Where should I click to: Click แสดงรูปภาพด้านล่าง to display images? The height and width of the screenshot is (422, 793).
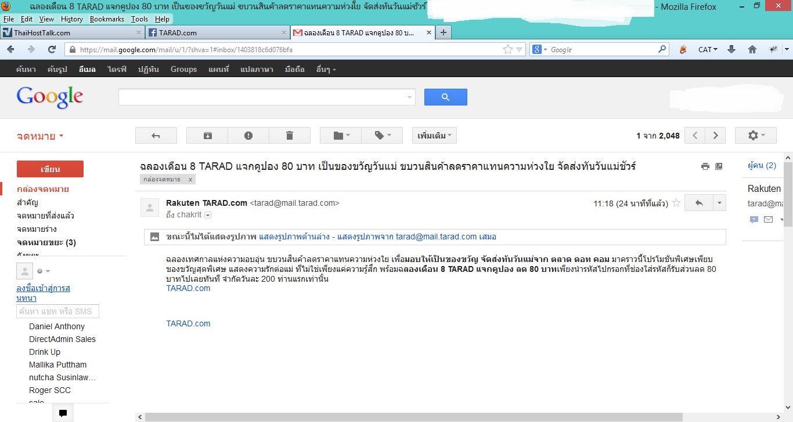[294, 237]
